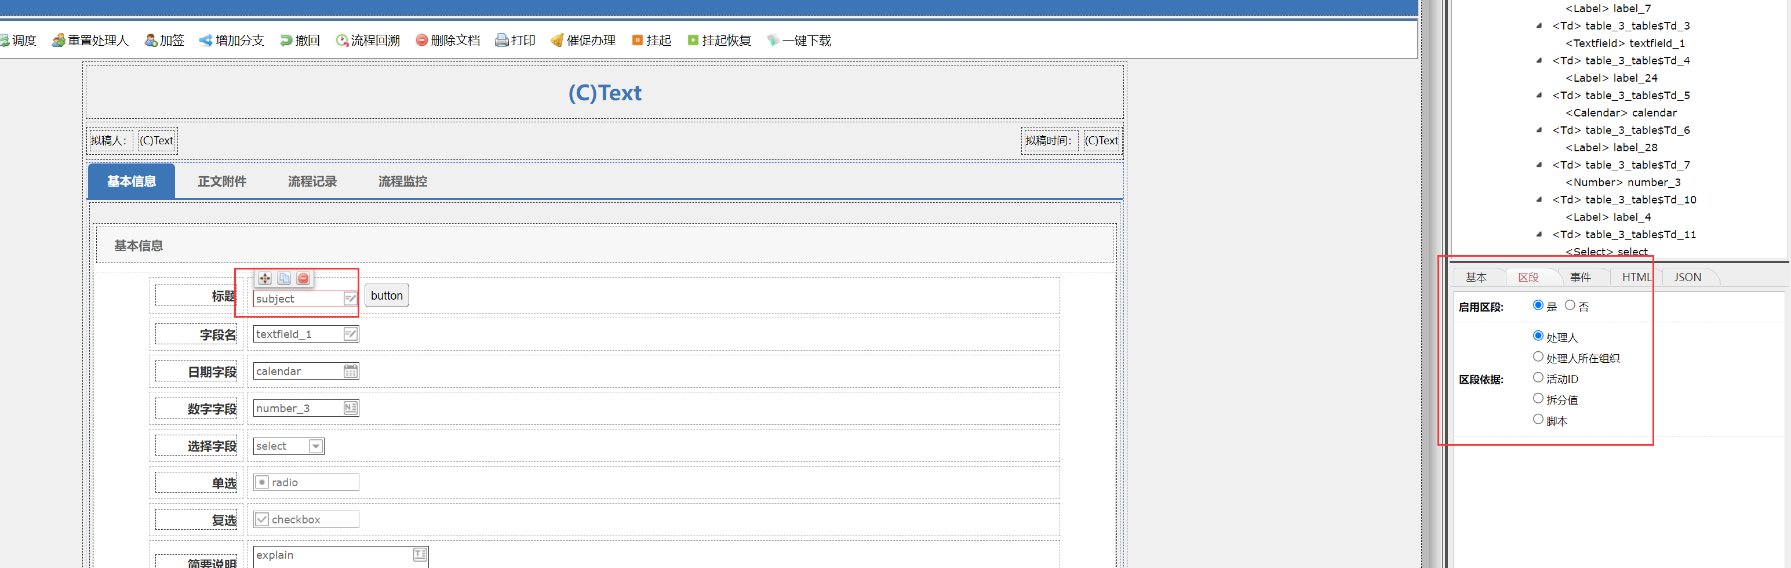The width and height of the screenshot is (1791, 568).
Task: Click the red delete icon above subject field
Action: (x=303, y=279)
